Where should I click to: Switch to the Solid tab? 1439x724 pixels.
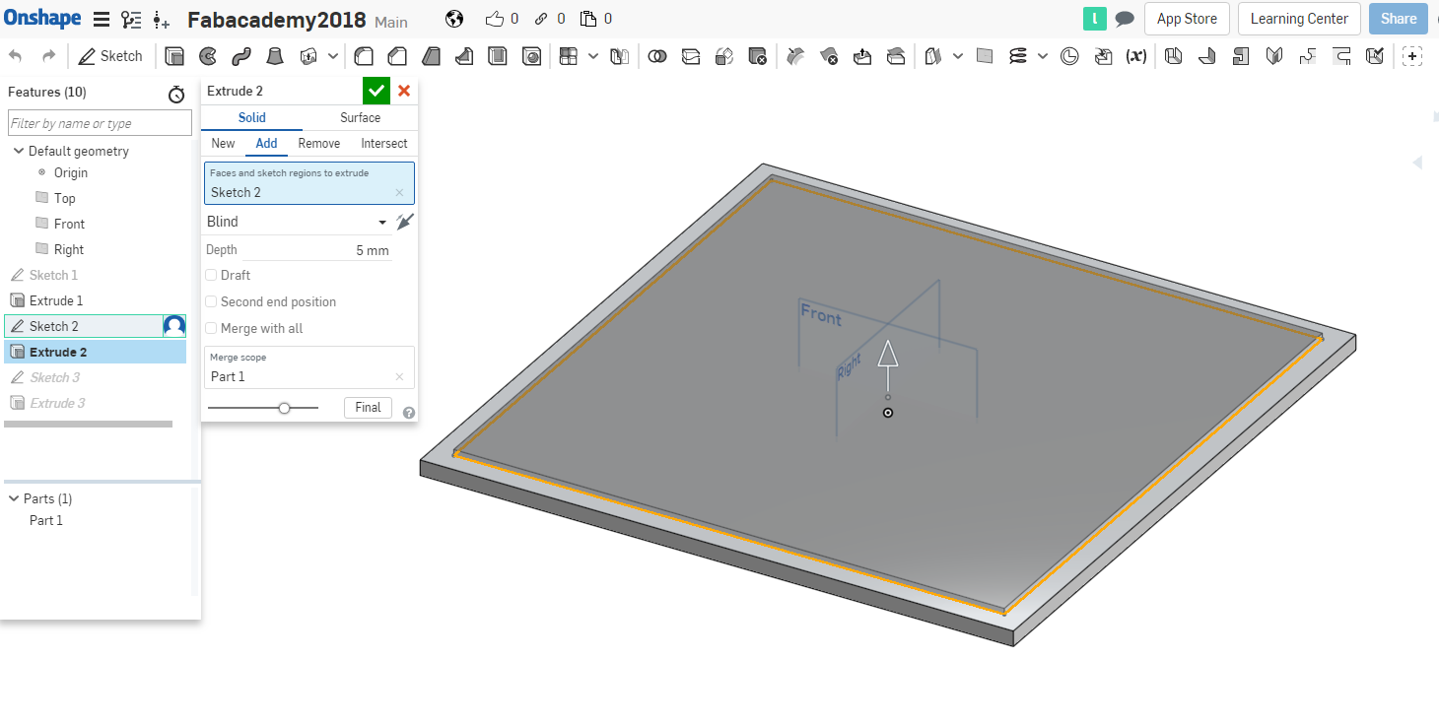click(x=252, y=117)
